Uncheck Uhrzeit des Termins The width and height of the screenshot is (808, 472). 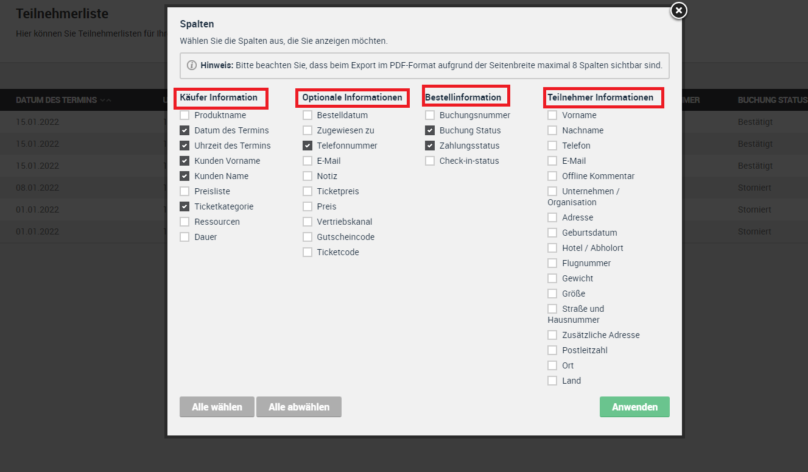point(184,146)
